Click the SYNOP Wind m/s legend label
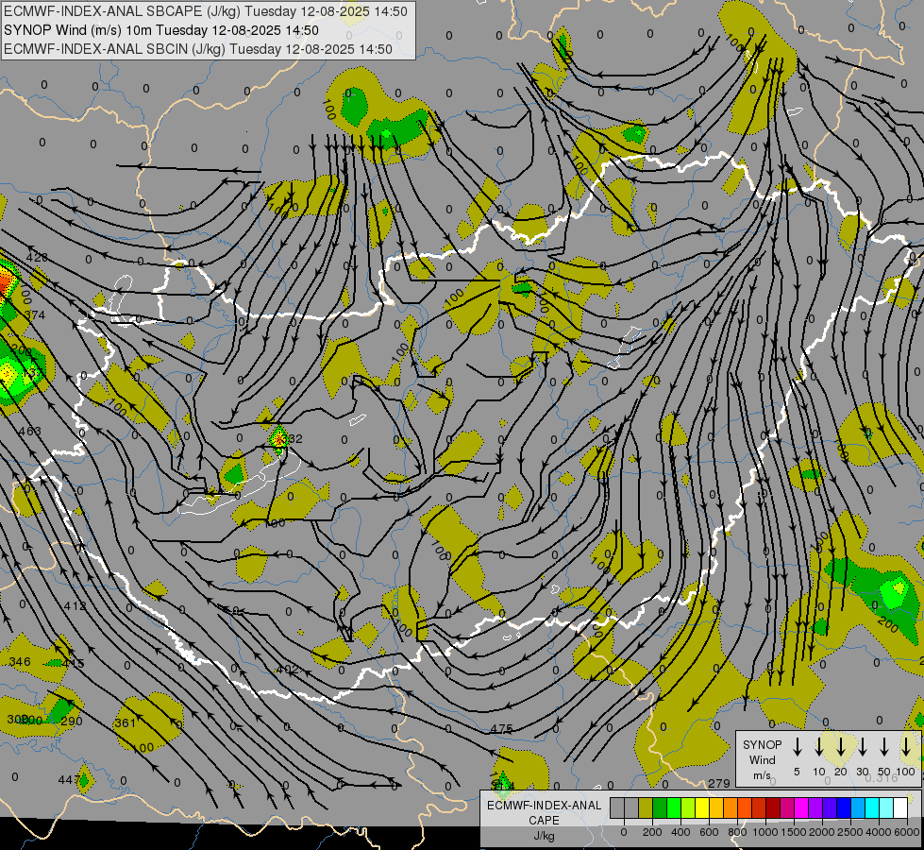 point(762,759)
